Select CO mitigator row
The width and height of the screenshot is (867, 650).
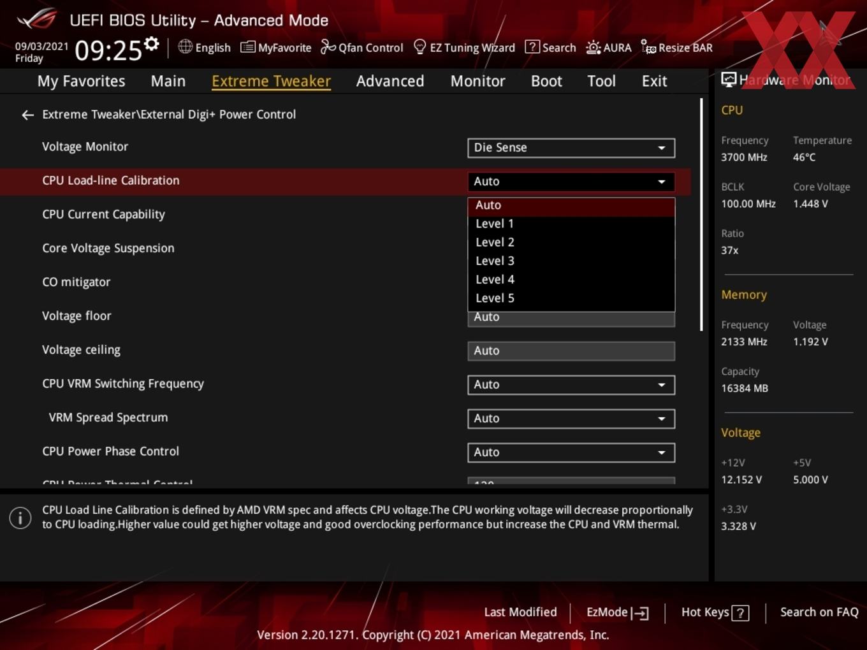[x=76, y=282]
